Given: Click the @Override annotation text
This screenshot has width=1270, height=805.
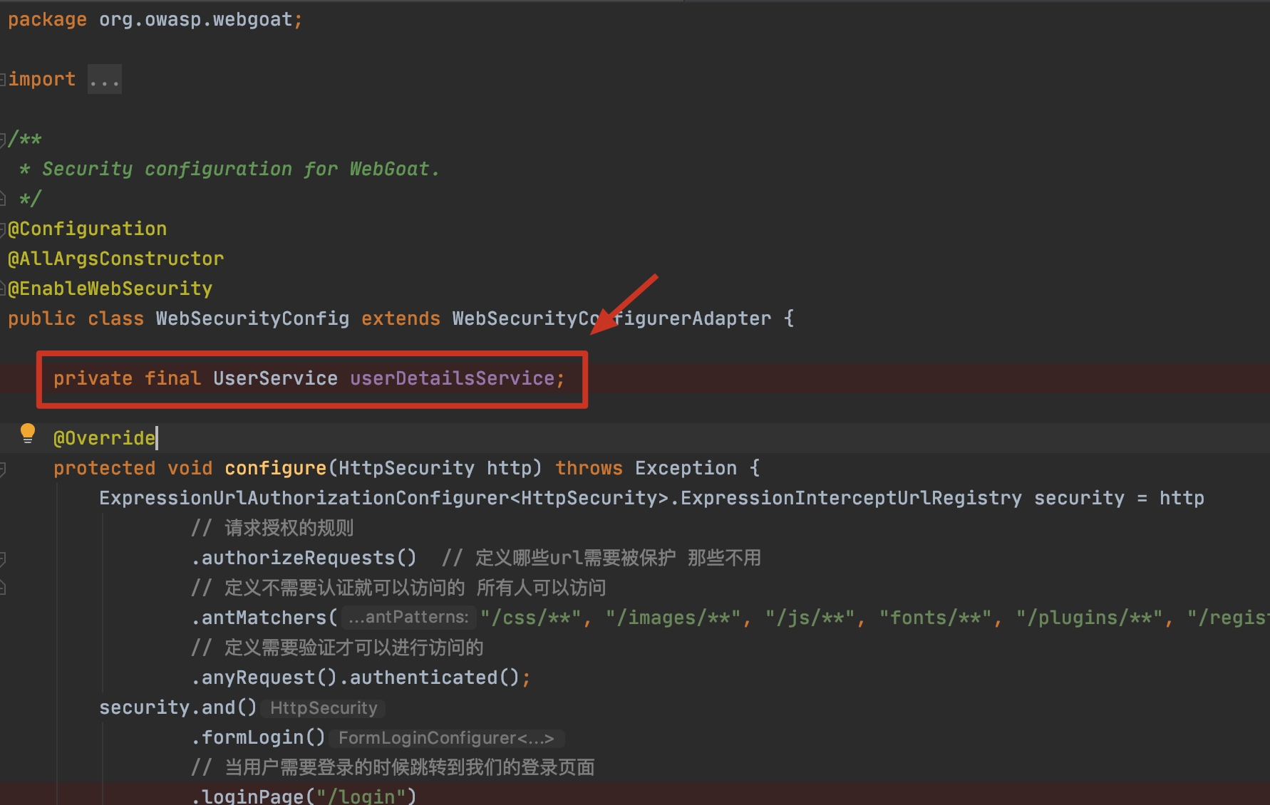Looking at the screenshot, I should pyautogui.click(x=104, y=438).
